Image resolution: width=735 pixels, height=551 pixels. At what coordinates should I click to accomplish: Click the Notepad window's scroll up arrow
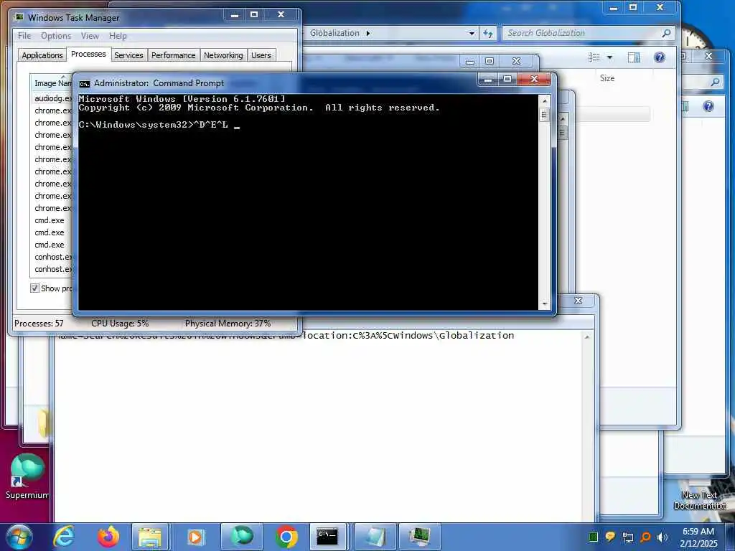[x=586, y=337]
